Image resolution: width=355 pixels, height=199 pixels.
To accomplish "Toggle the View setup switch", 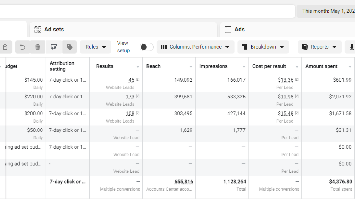I will point(146,47).
